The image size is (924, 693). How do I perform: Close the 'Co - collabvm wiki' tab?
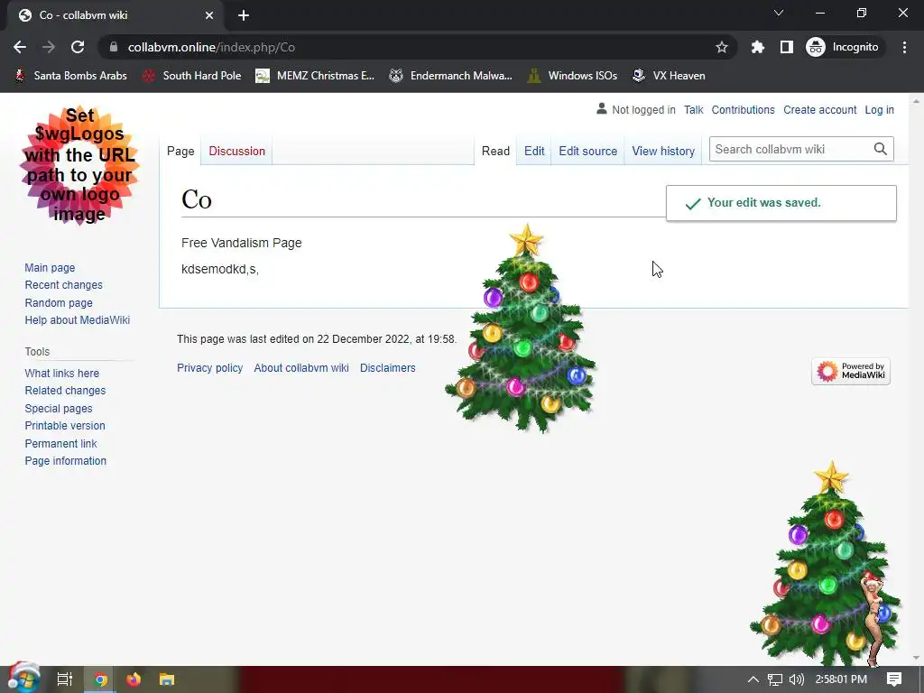click(x=209, y=15)
